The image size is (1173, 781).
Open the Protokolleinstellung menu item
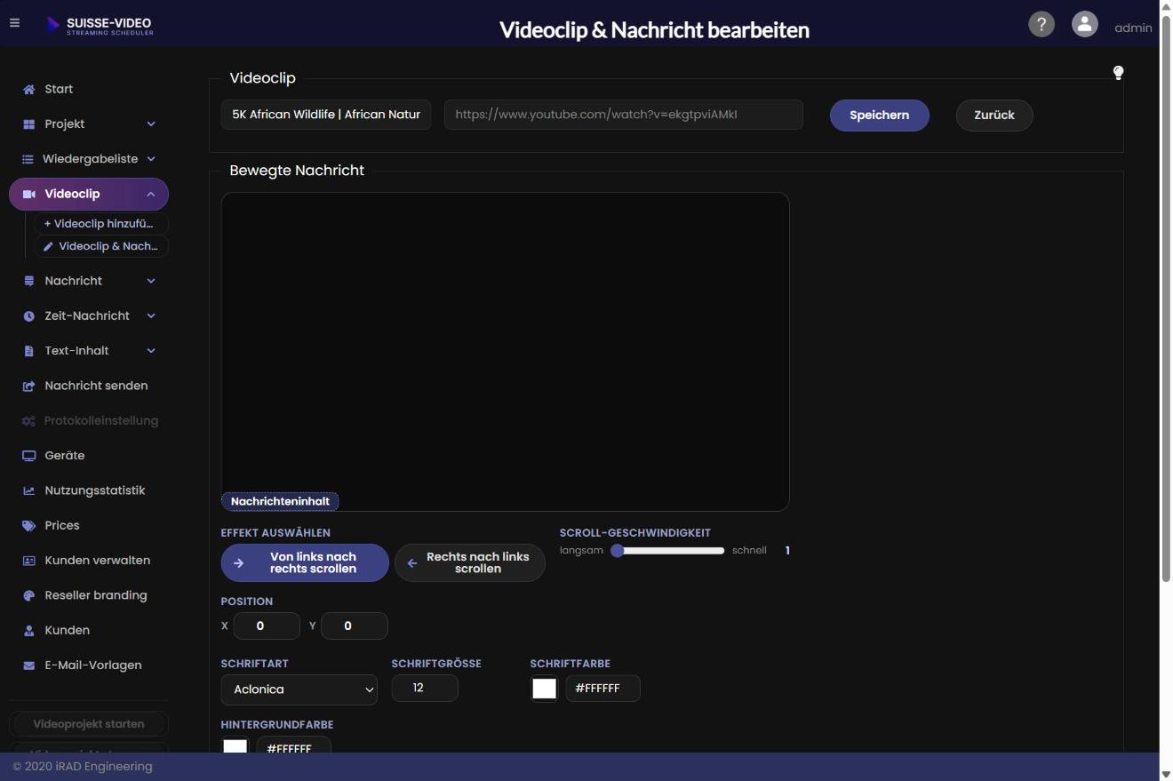pos(90,420)
